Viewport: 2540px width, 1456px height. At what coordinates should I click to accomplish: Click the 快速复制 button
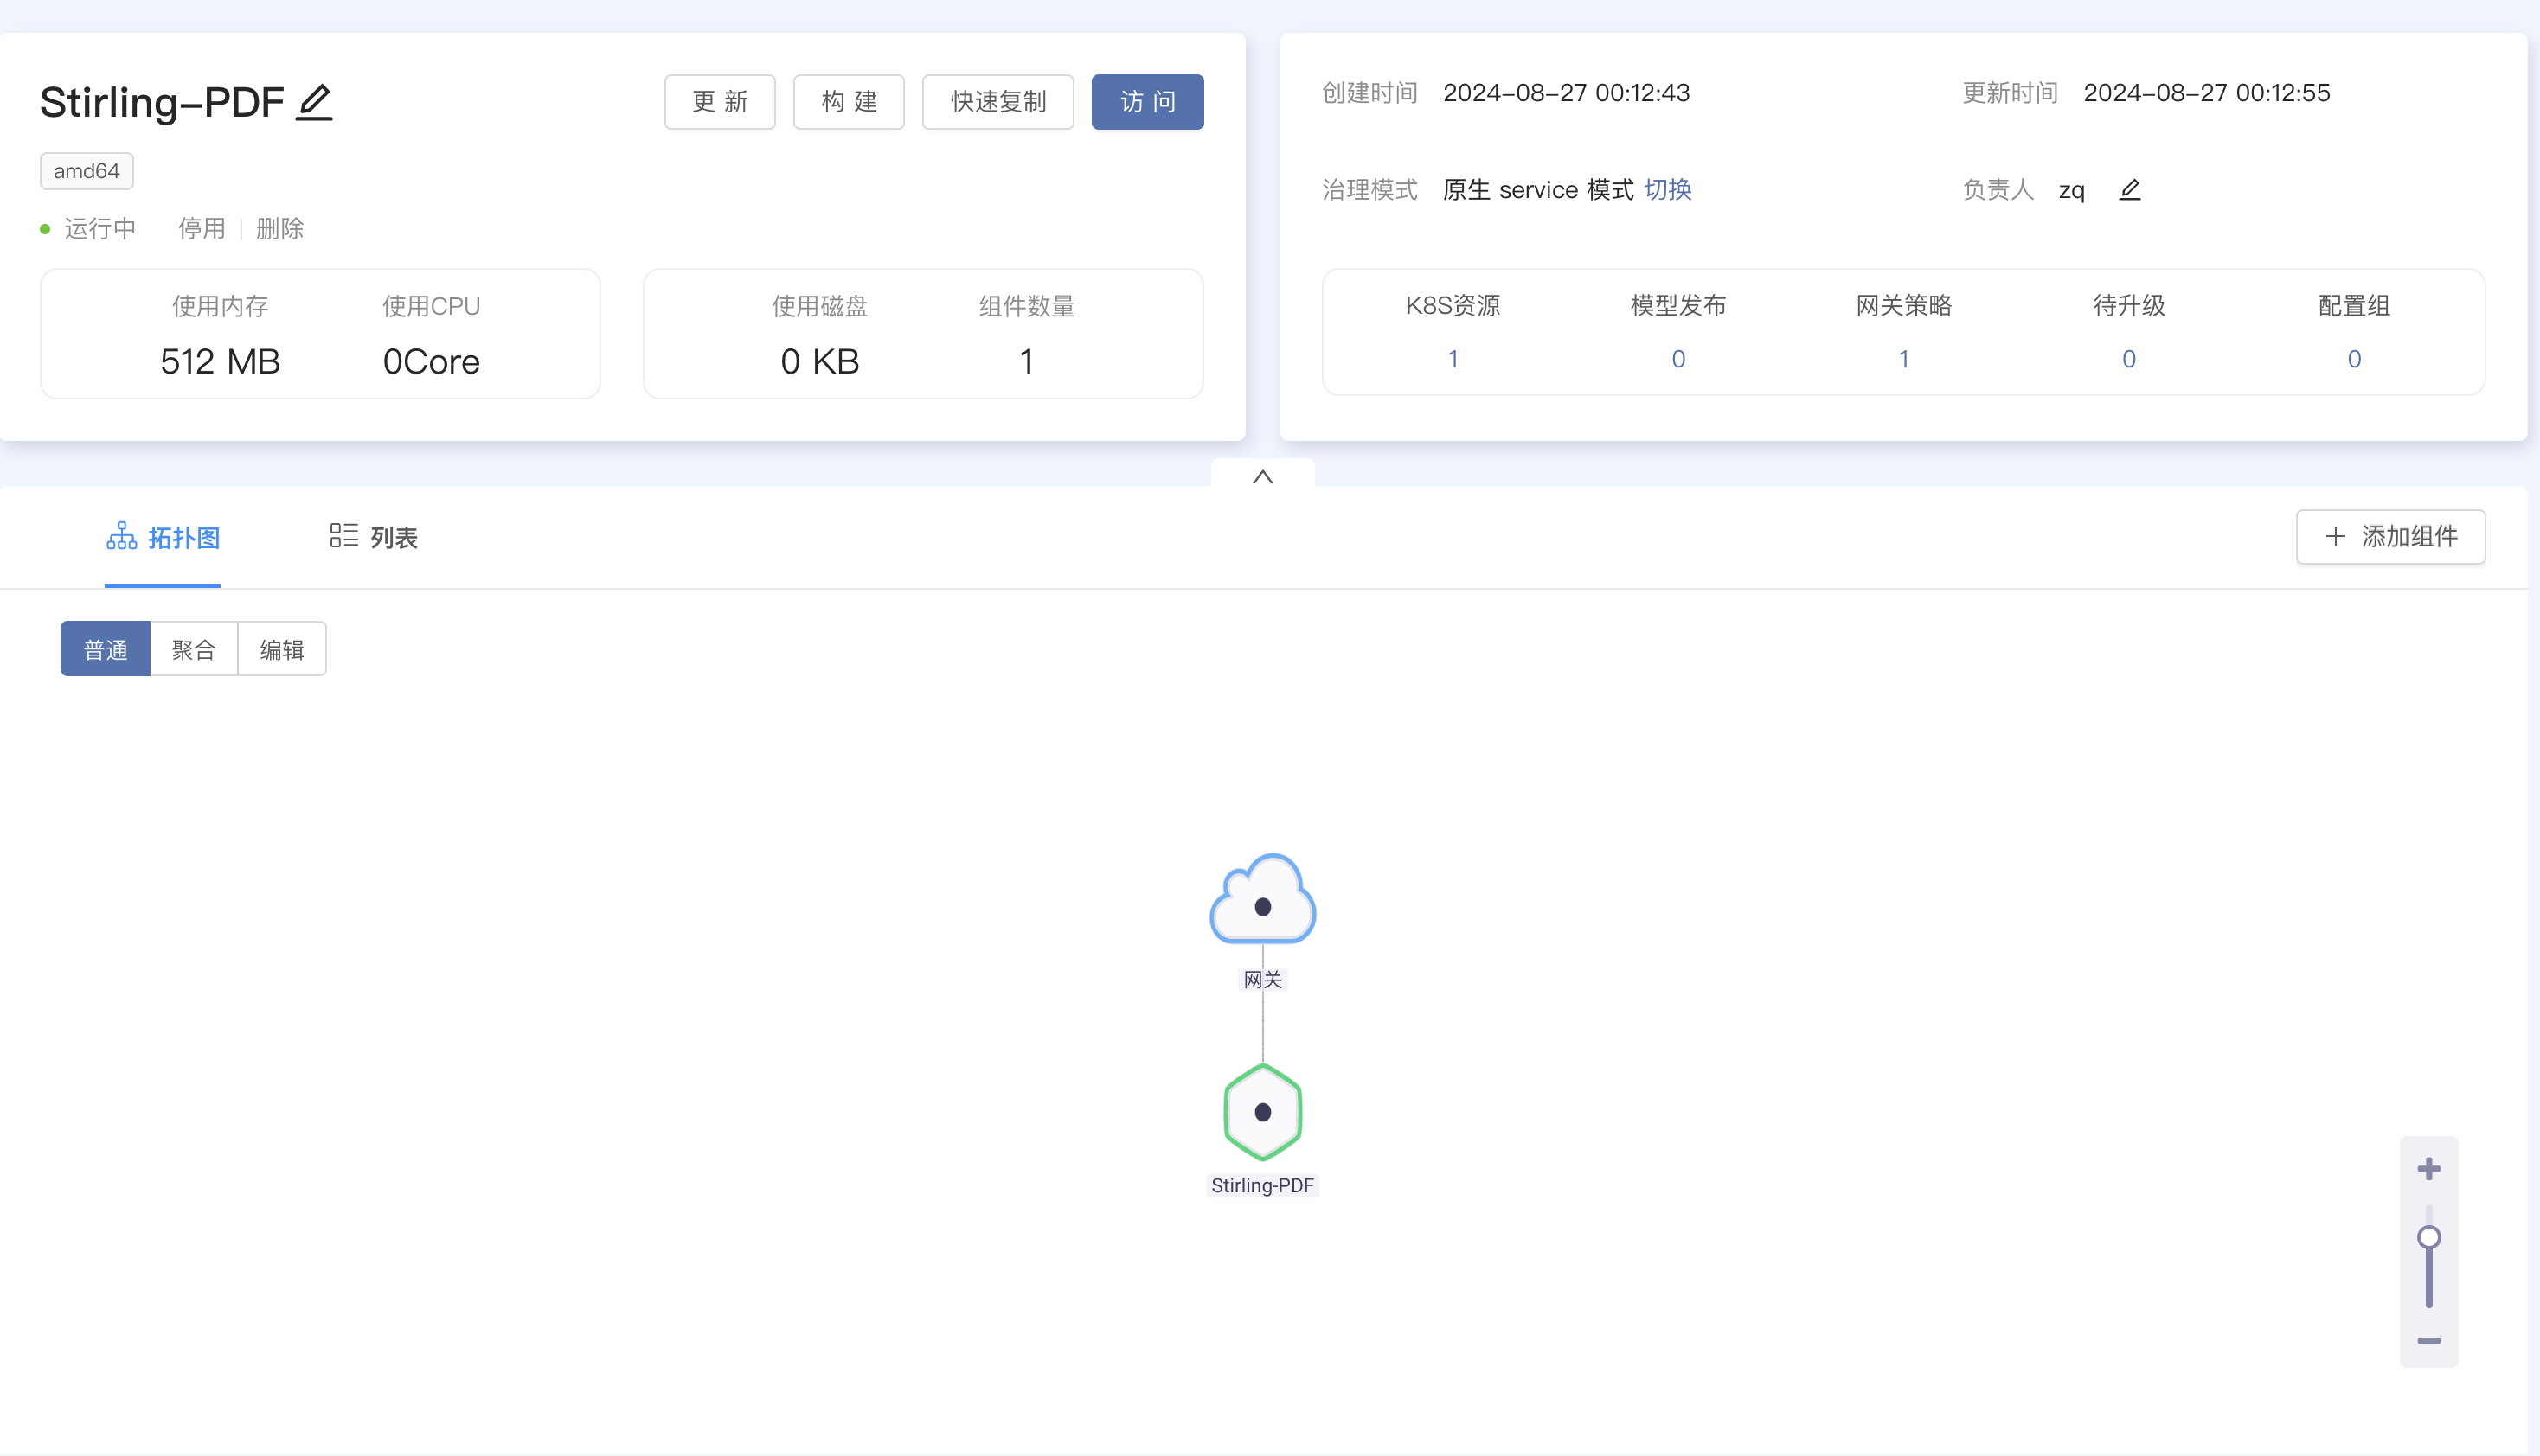coord(997,102)
